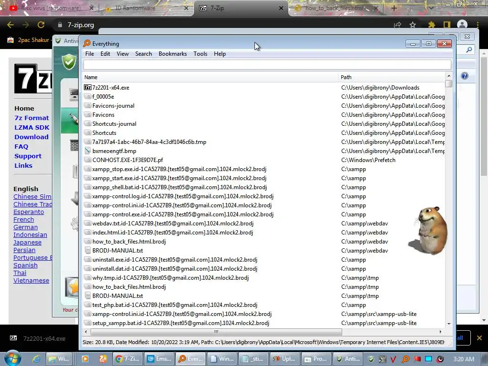The width and height of the screenshot is (488, 366).
Task: Click the bxmeoengtf.bmp file icon
Action: 88,151
